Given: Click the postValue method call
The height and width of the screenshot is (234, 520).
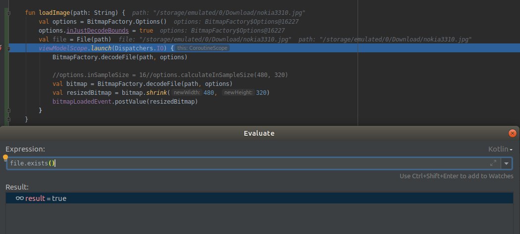Looking at the screenshot, I should click(130, 102).
